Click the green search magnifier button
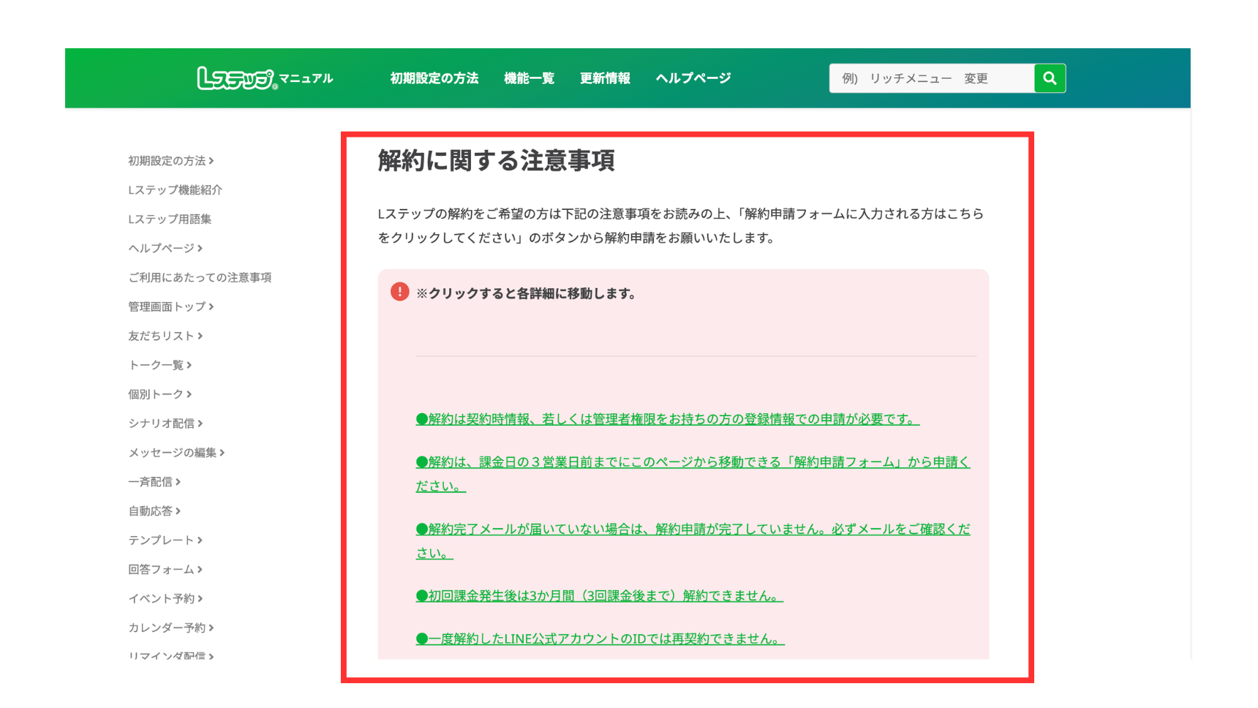1258x708 pixels. coord(1050,78)
